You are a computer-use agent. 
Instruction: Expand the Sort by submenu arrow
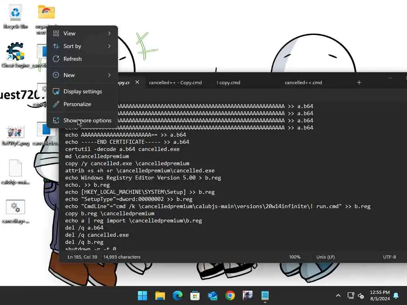(x=109, y=46)
